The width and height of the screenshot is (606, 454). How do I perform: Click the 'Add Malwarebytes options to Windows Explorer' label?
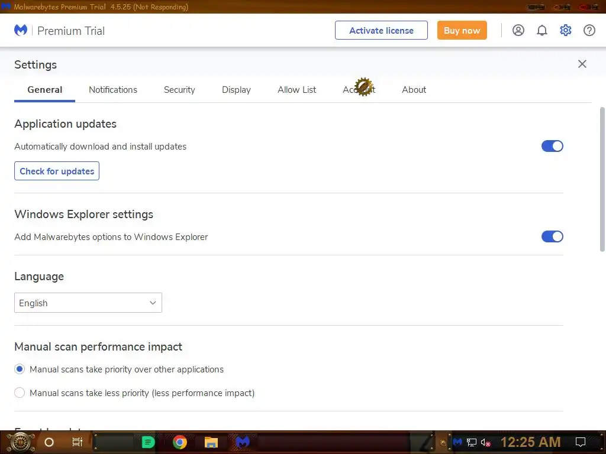[x=111, y=237]
